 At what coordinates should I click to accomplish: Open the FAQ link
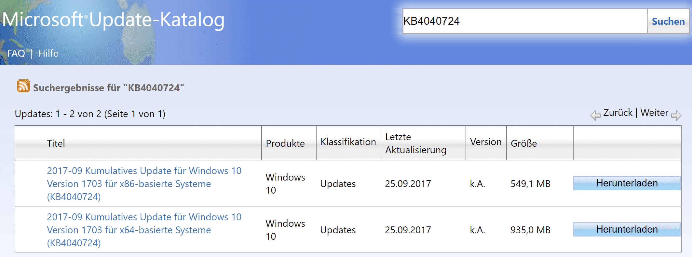pos(16,53)
